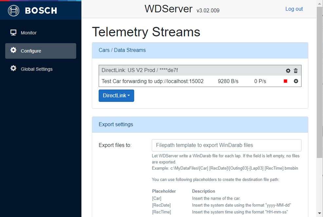Expand the DirectLink dropdown button

tap(116, 95)
